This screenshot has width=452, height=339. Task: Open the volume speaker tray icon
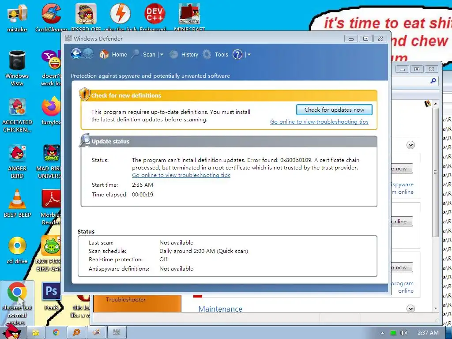(403, 333)
